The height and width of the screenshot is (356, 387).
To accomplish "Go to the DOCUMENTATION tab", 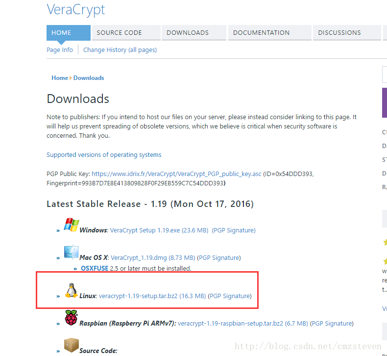I will [269, 33].
